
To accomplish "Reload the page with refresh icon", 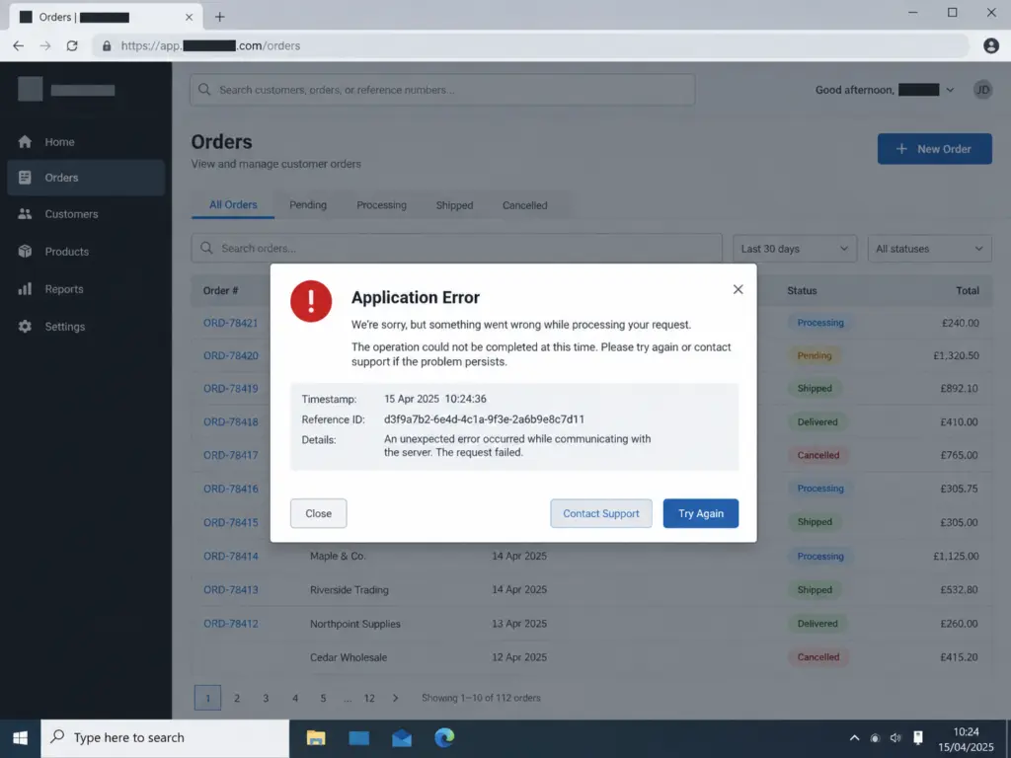I will coord(72,45).
